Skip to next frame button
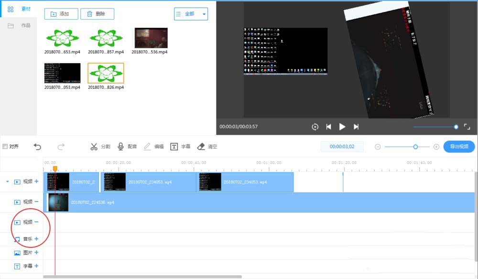Image resolution: width=478 pixels, height=279 pixels. (x=356, y=127)
